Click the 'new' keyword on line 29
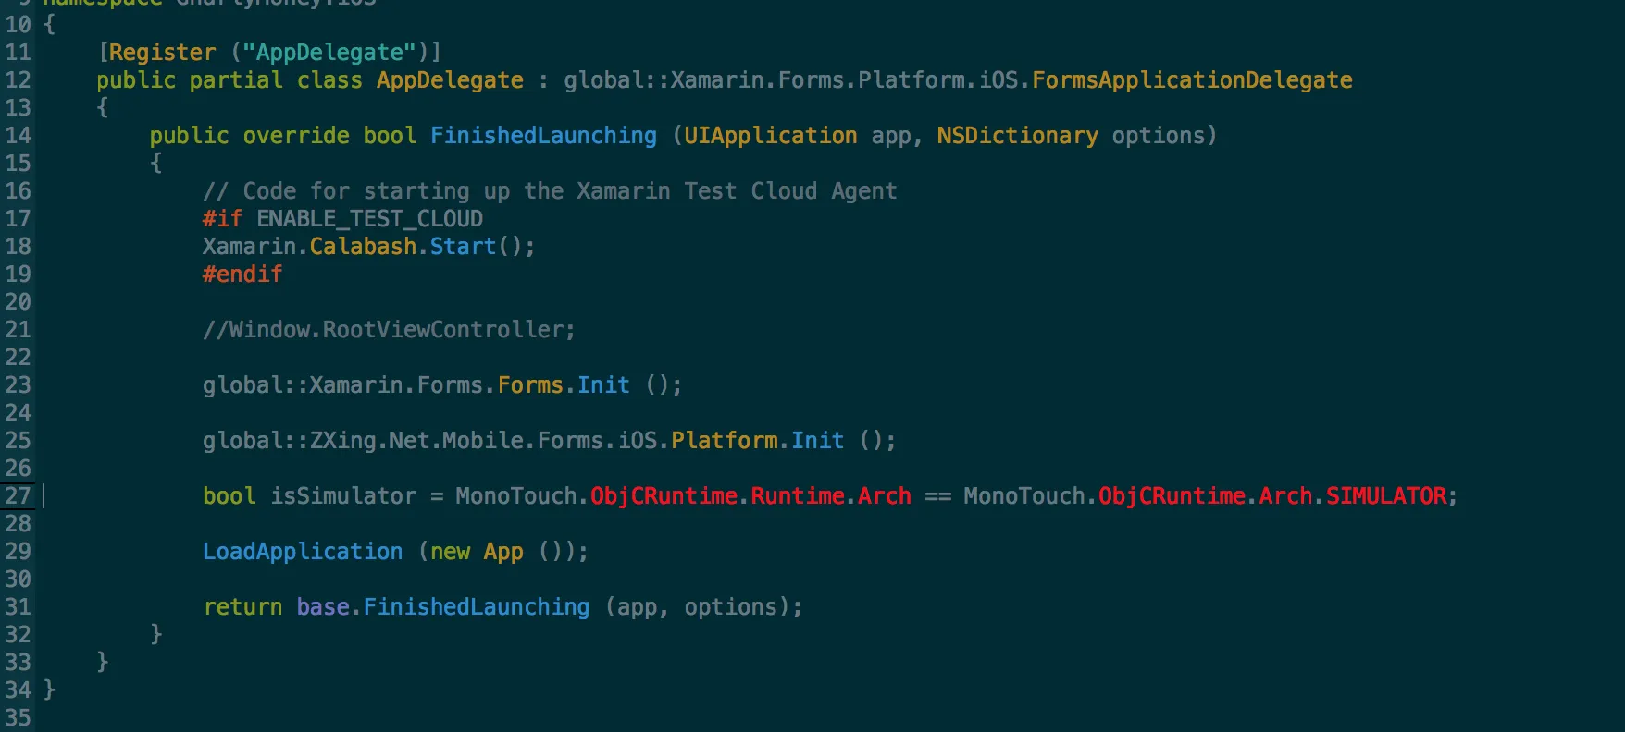1625x732 pixels. pos(450,552)
